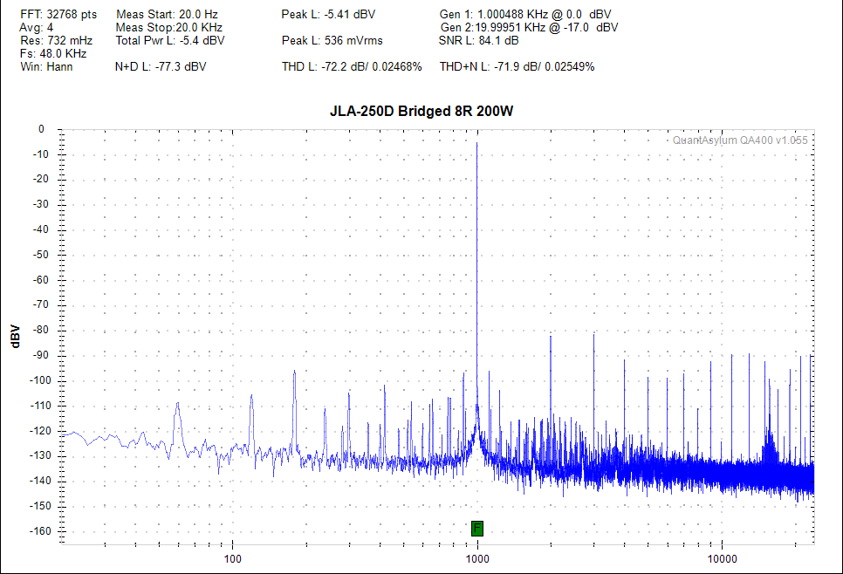The width and height of the screenshot is (843, 574).
Task: Click the 1000 x-axis frequency label
Action: pos(477,559)
